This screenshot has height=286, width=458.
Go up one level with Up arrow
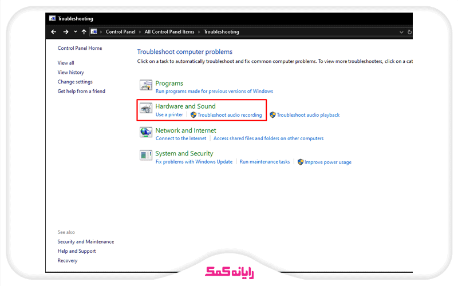[84, 32]
